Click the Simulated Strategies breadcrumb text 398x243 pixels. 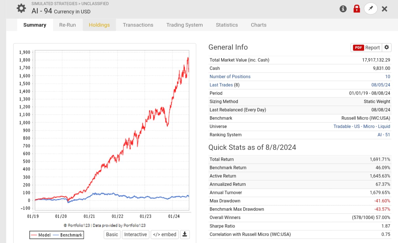[x=54, y=4]
